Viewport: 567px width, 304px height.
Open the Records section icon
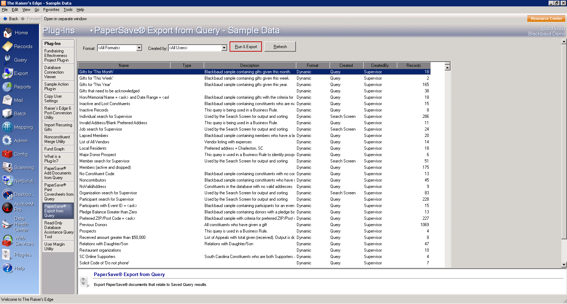point(7,46)
